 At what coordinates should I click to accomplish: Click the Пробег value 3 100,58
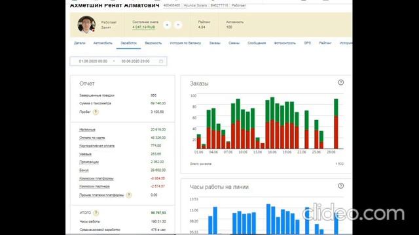click(157, 112)
